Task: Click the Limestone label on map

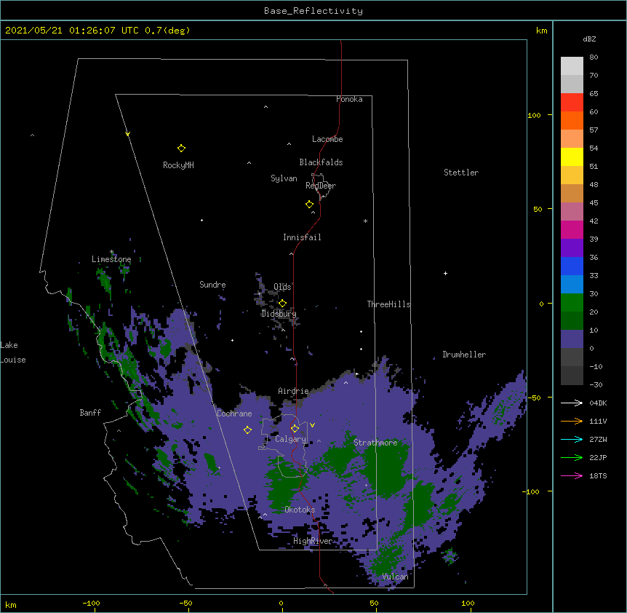Action: 111,259
